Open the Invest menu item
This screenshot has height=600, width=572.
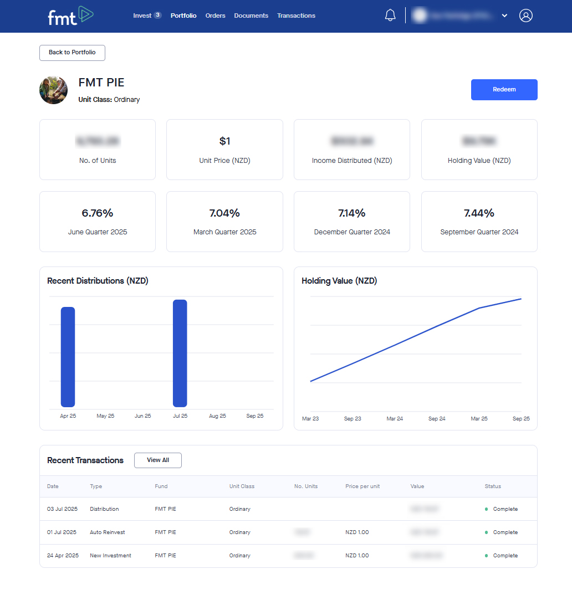pyautogui.click(x=142, y=16)
